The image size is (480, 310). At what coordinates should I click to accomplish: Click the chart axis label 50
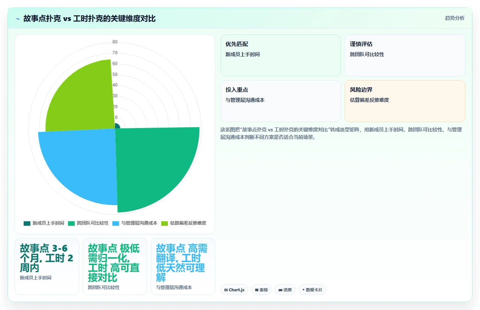pyautogui.click(x=115, y=75)
